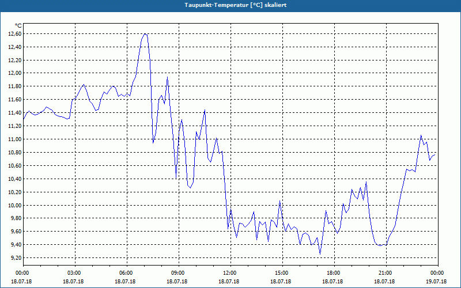Select the "12,40" y-axis value
Viewport: 461px width, 288px height.
pyautogui.click(x=16, y=47)
